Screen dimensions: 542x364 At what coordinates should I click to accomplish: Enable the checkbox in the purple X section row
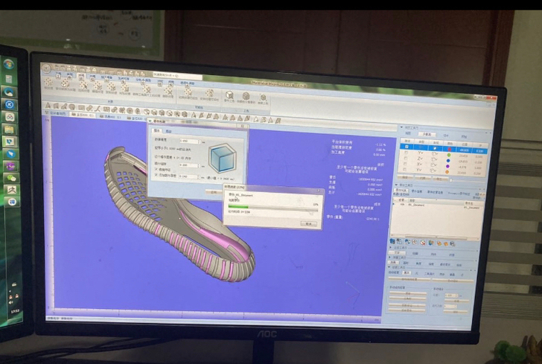click(x=405, y=165)
